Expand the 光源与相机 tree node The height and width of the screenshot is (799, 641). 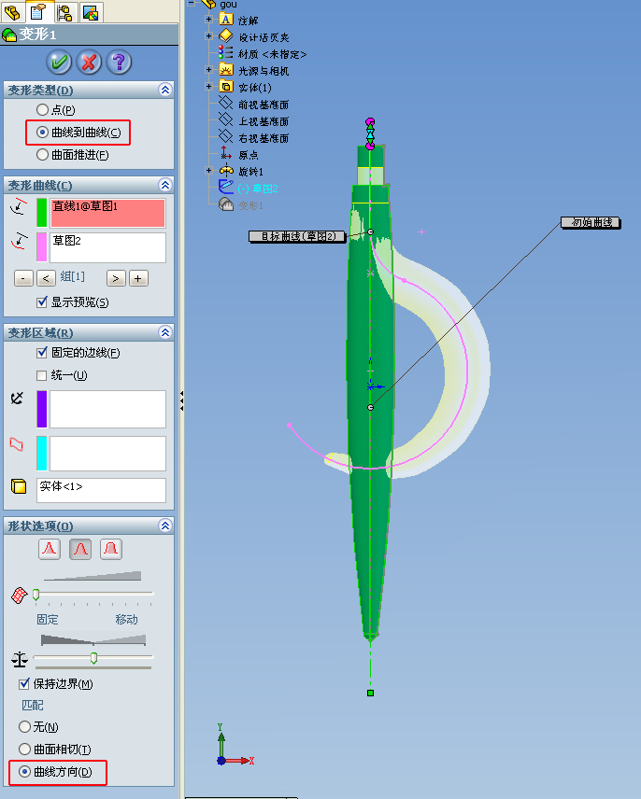[x=208, y=70]
